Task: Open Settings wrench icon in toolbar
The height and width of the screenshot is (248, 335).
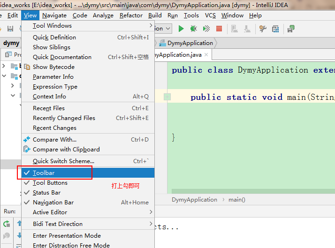Action: 263,29
